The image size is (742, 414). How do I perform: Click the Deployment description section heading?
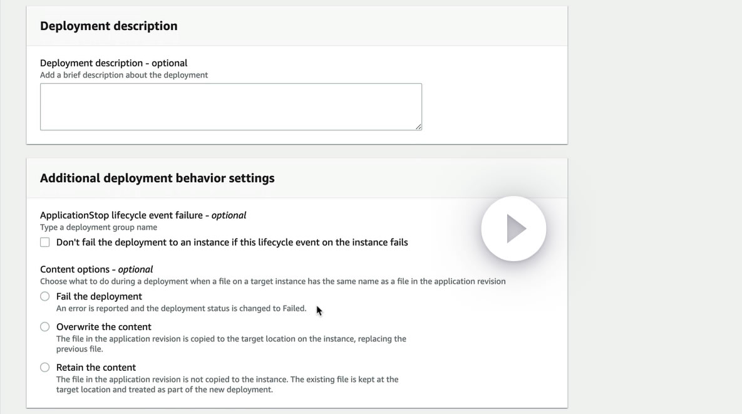pos(109,26)
